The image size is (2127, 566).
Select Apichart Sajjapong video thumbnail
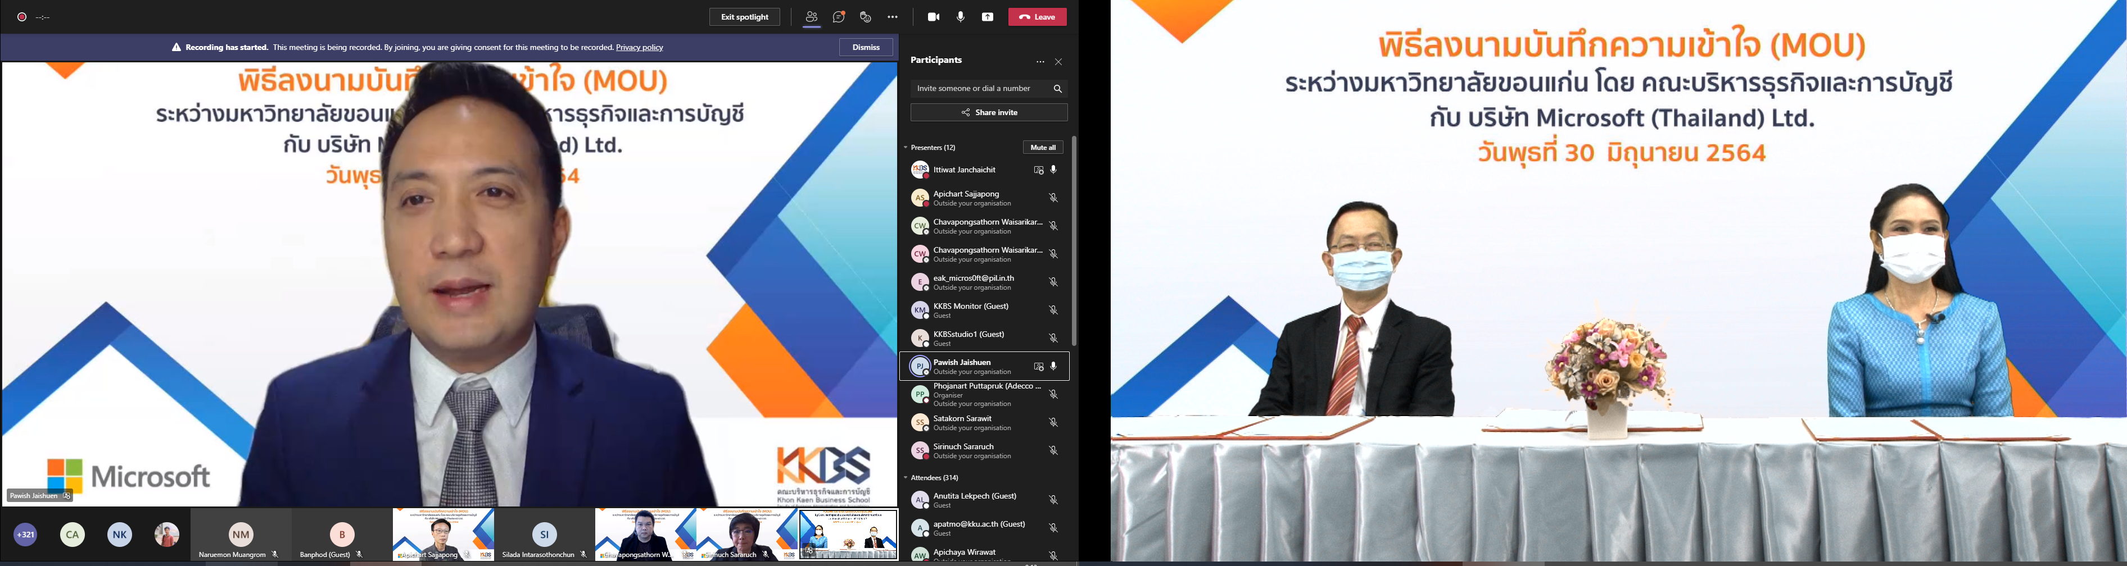tap(443, 535)
